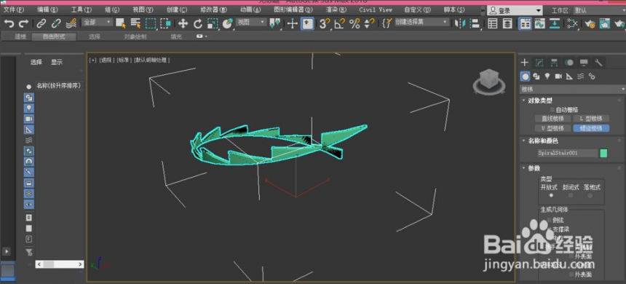
Task: Select the 封闭式 radio button
Action: coord(571,195)
